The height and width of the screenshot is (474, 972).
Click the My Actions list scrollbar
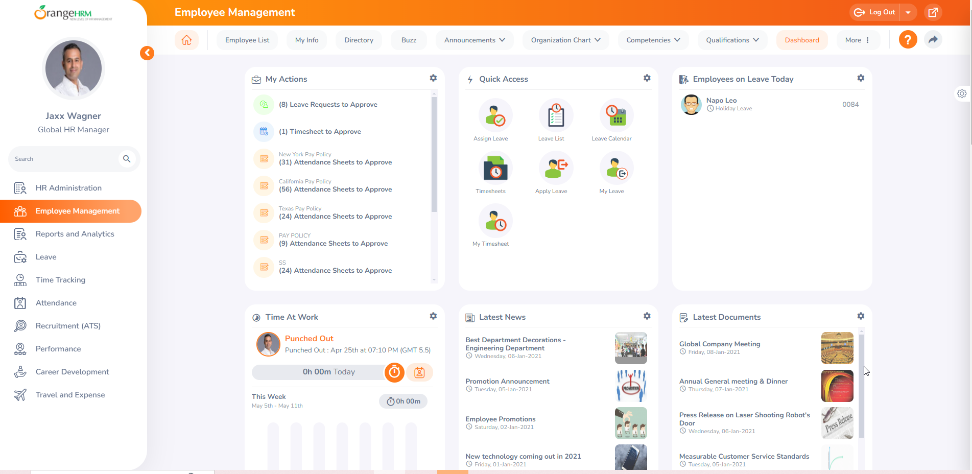click(x=434, y=153)
